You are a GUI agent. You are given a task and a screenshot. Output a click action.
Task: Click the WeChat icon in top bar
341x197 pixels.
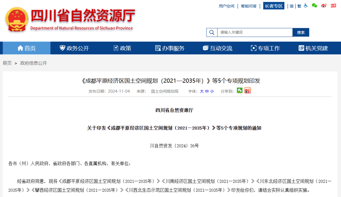(x=314, y=5)
